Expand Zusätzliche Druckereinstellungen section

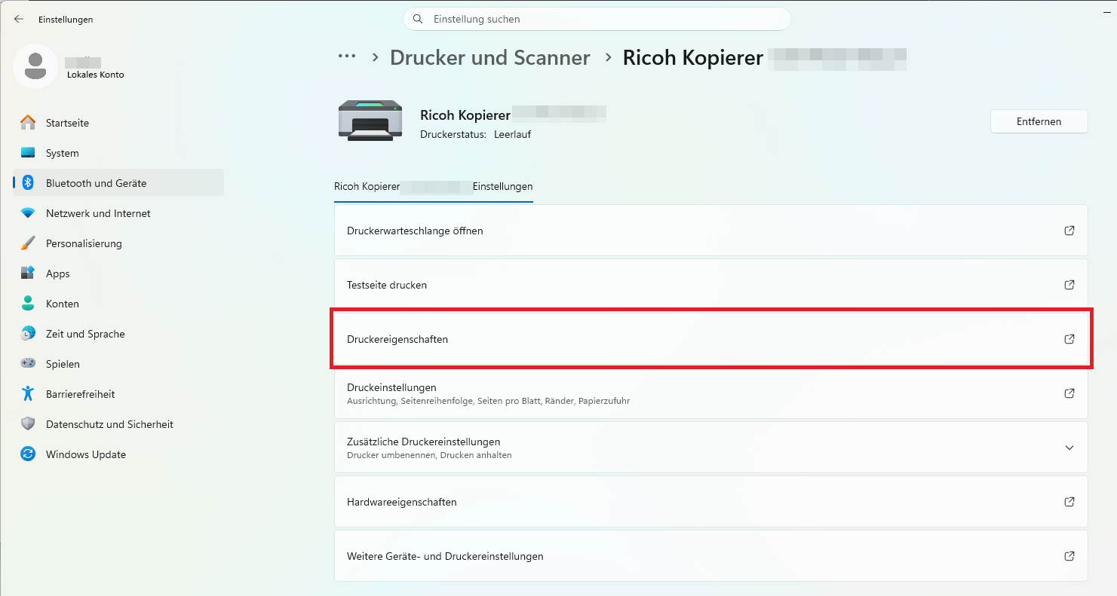[x=1069, y=448]
